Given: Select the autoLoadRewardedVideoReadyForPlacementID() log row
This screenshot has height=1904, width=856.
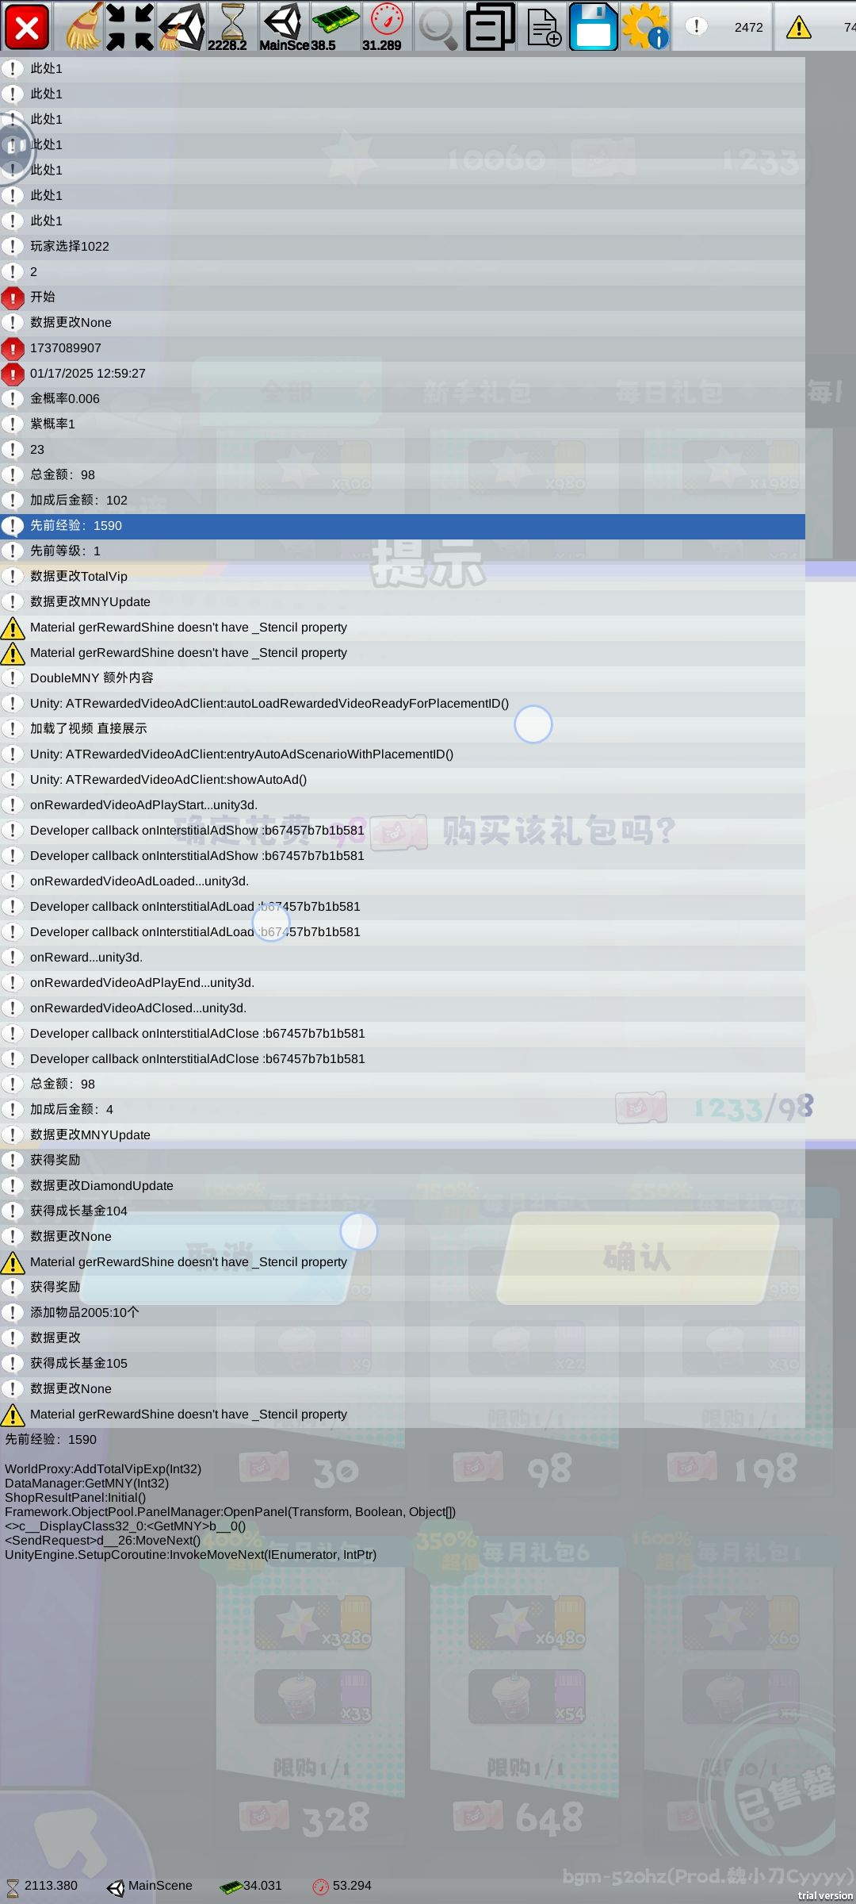Looking at the screenshot, I should (x=403, y=704).
